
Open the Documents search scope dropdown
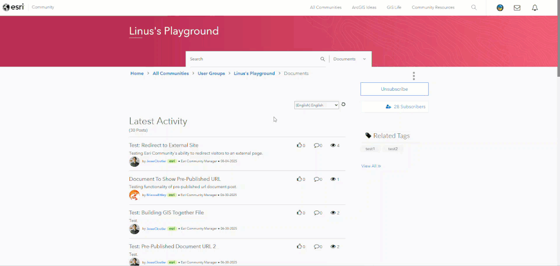[x=350, y=59]
